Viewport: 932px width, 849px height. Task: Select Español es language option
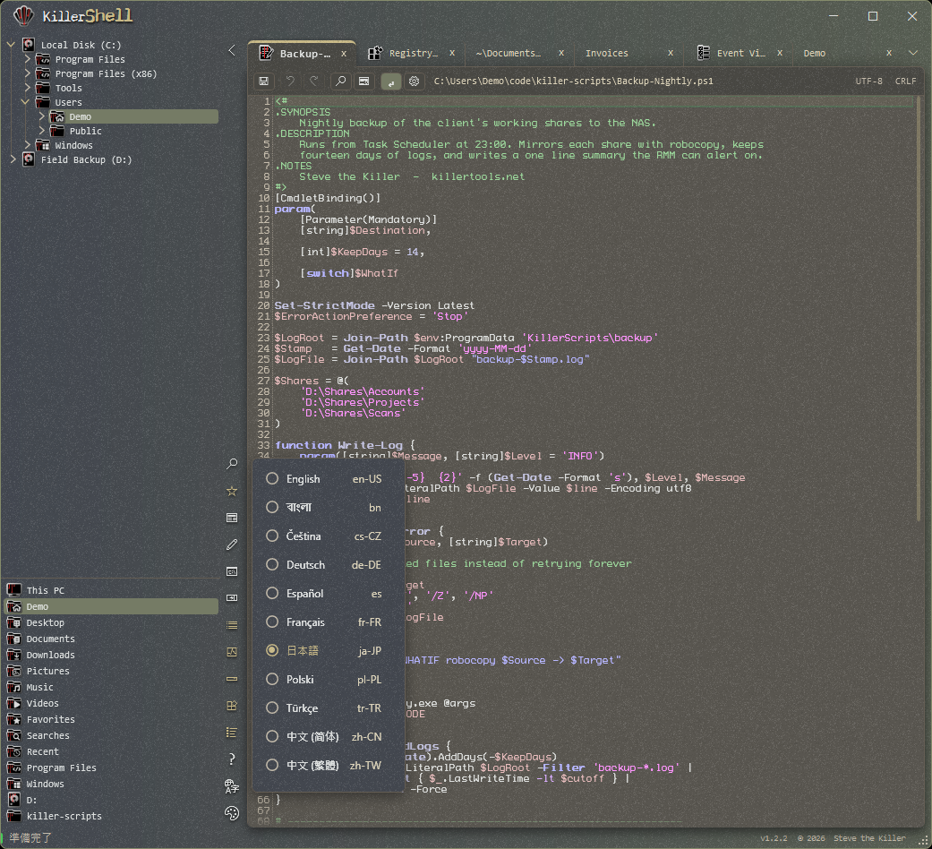(328, 594)
